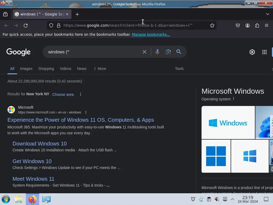This screenshot has width=273, height=205.
Task: Submit search with magnifier icon
Action: point(179,52)
